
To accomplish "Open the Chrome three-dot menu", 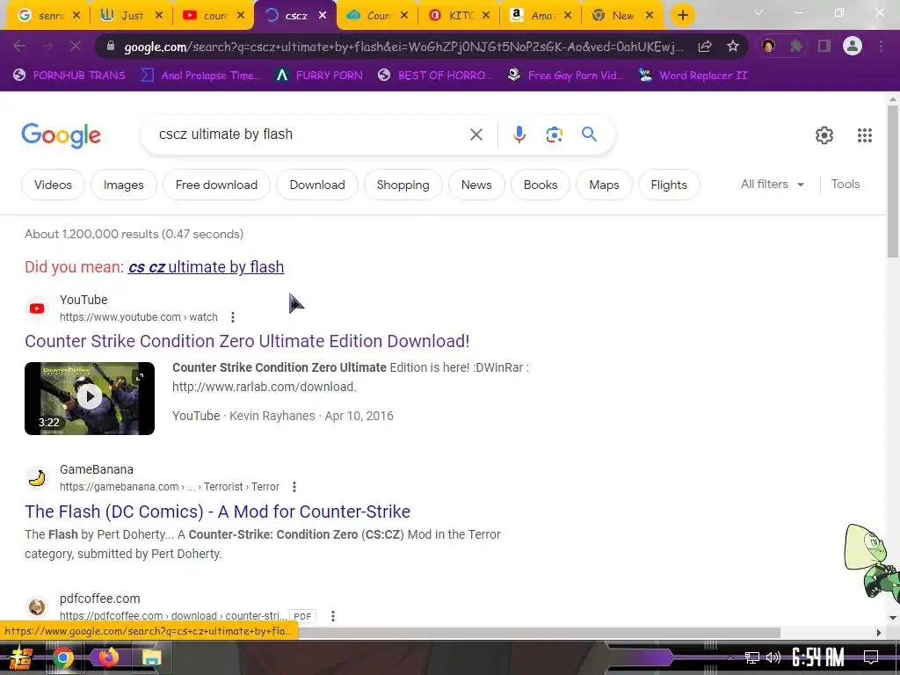I will coord(881,46).
